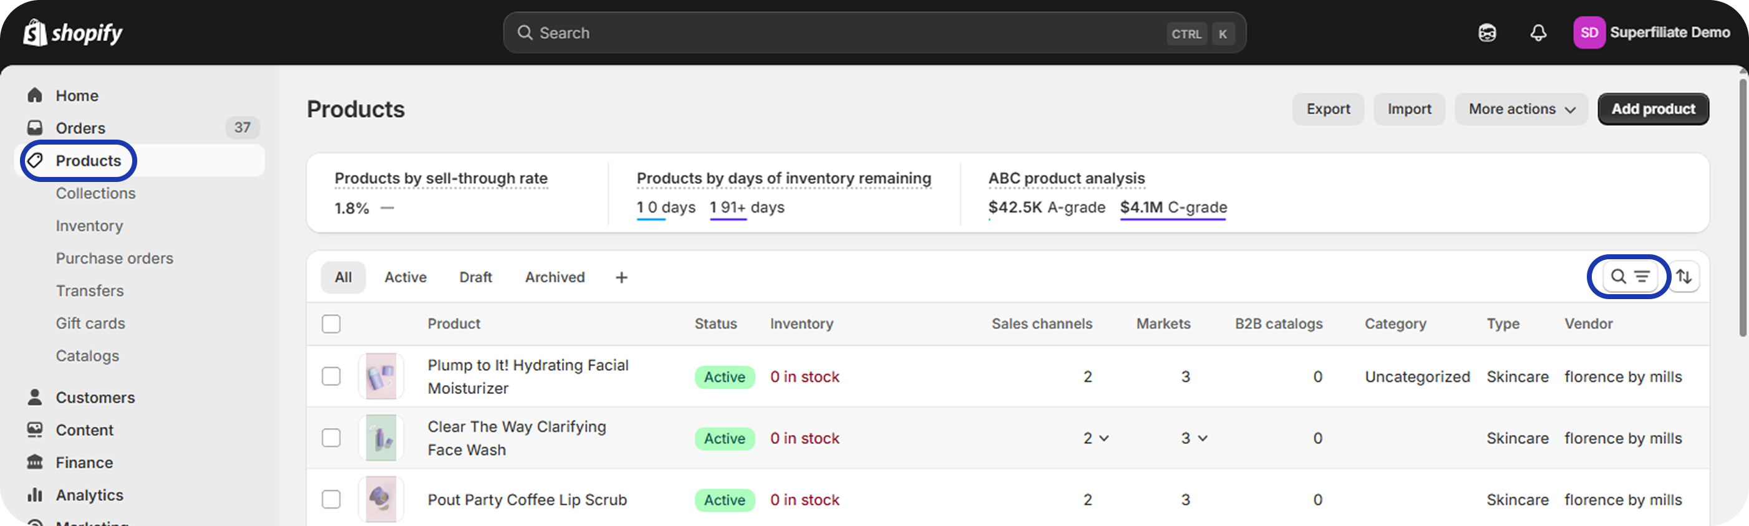The width and height of the screenshot is (1749, 526).
Task: Click the page vertical scrollbar
Action: pos(1743,207)
